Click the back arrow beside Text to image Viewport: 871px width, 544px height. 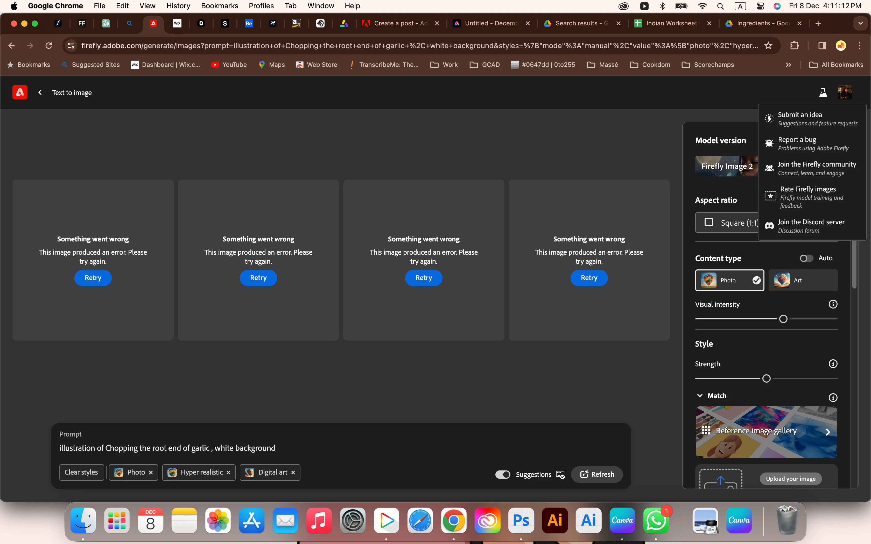click(40, 92)
